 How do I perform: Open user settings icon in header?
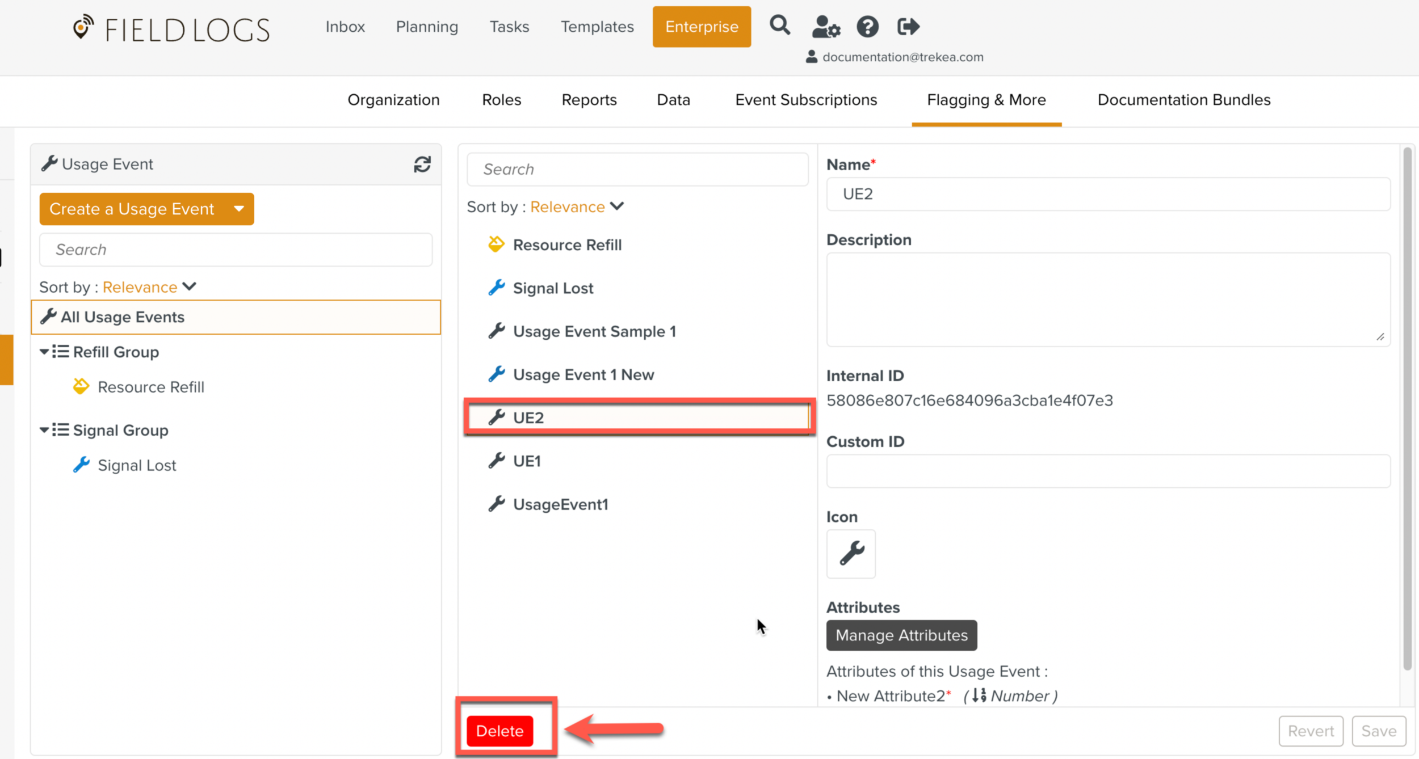pos(825,27)
